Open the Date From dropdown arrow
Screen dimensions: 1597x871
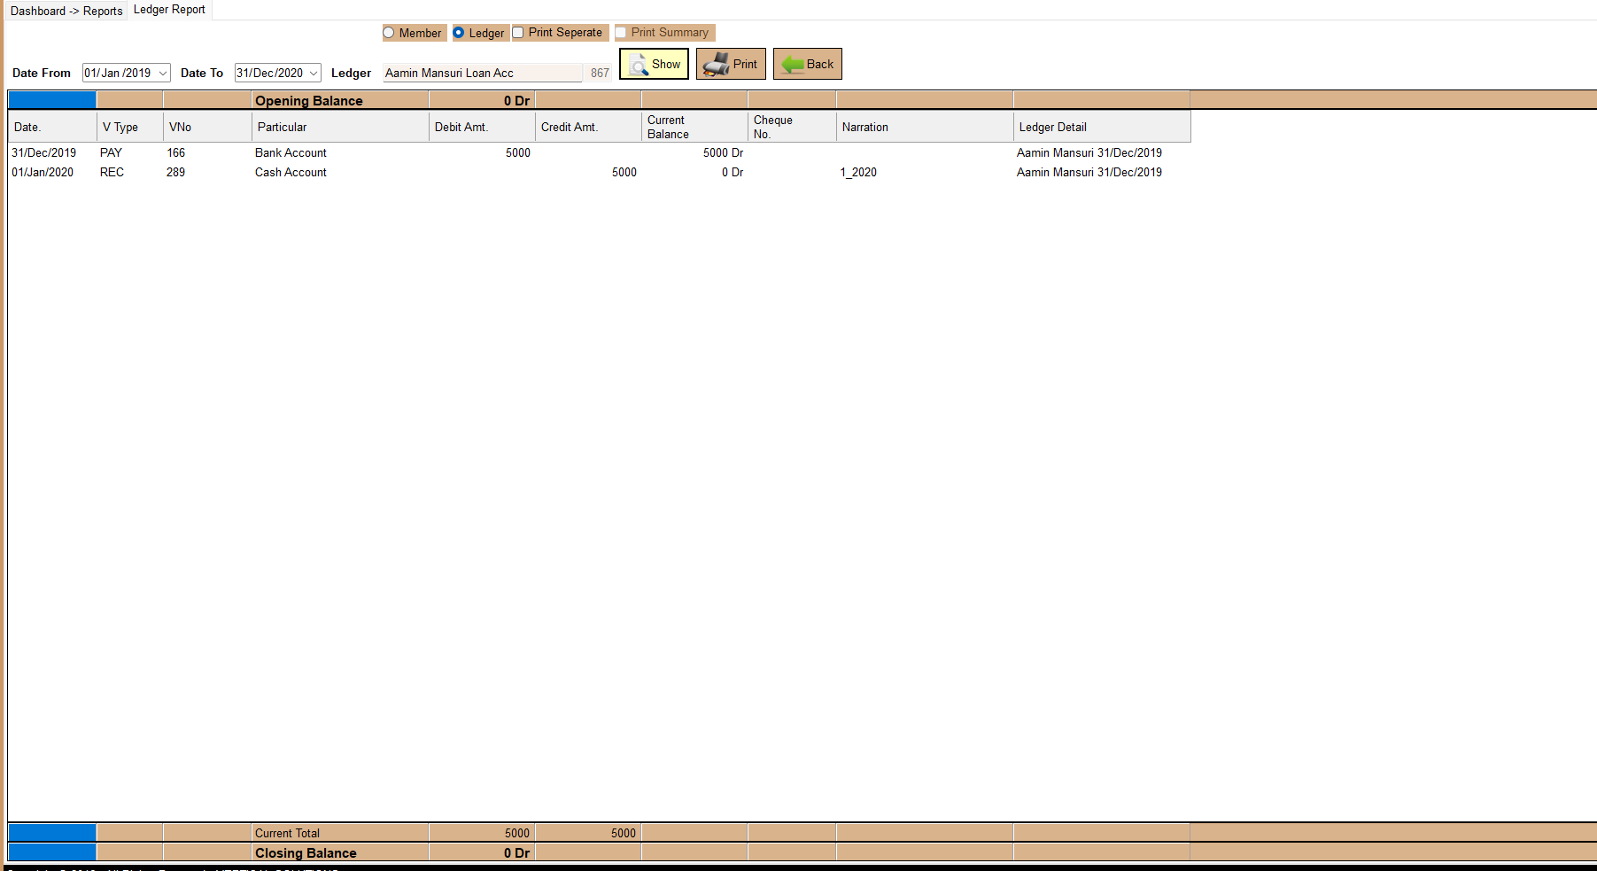coord(163,74)
